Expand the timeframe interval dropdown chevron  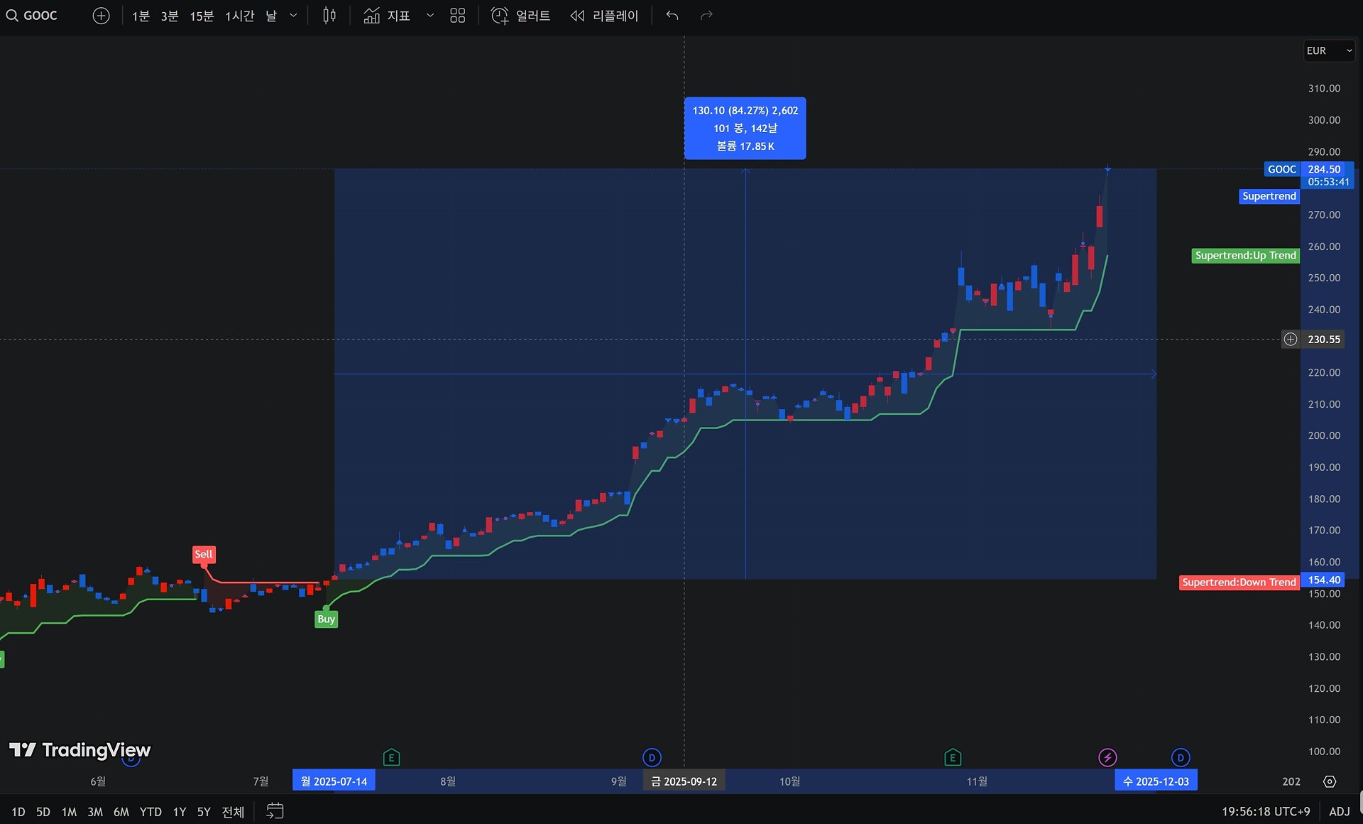293,16
